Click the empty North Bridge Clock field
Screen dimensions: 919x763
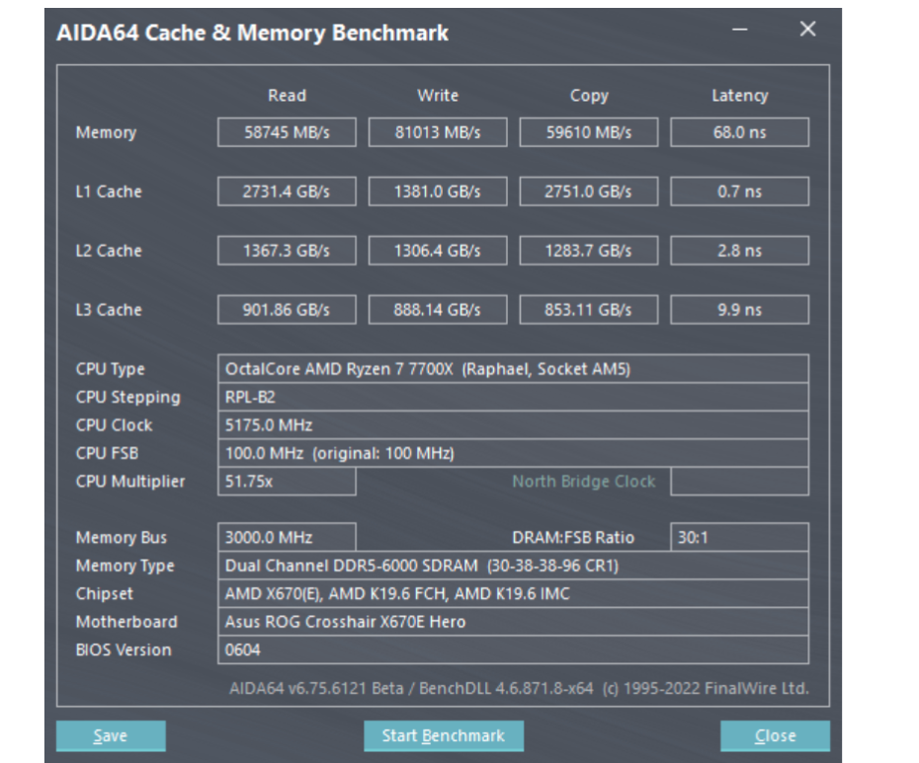tap(739, 482)
